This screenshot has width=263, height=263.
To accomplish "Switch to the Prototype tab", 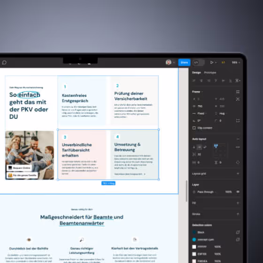I will tap(210, 72).
